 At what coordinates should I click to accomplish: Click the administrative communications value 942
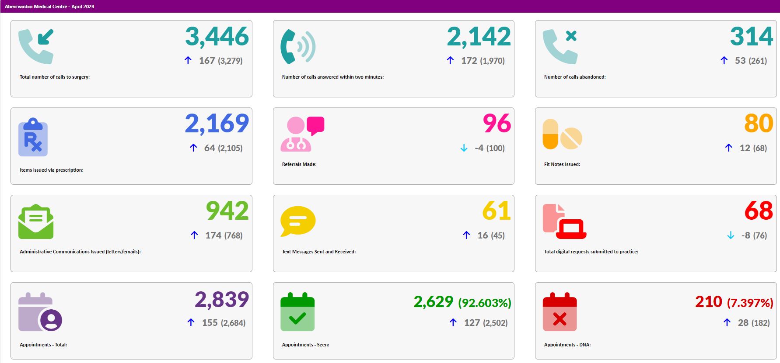(227, 211)
